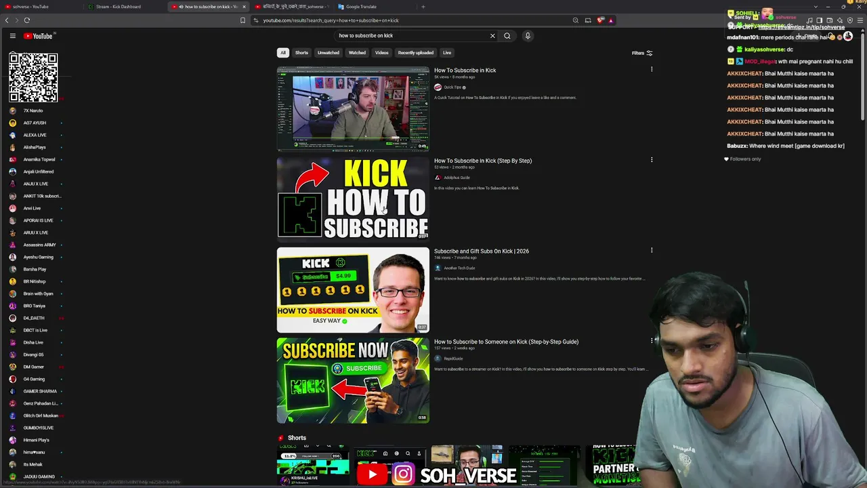Clear the YouTube search query
Image resolution: width=867 pixels, height=488 pixels.
pyautogui.click(x=492, y=36)
